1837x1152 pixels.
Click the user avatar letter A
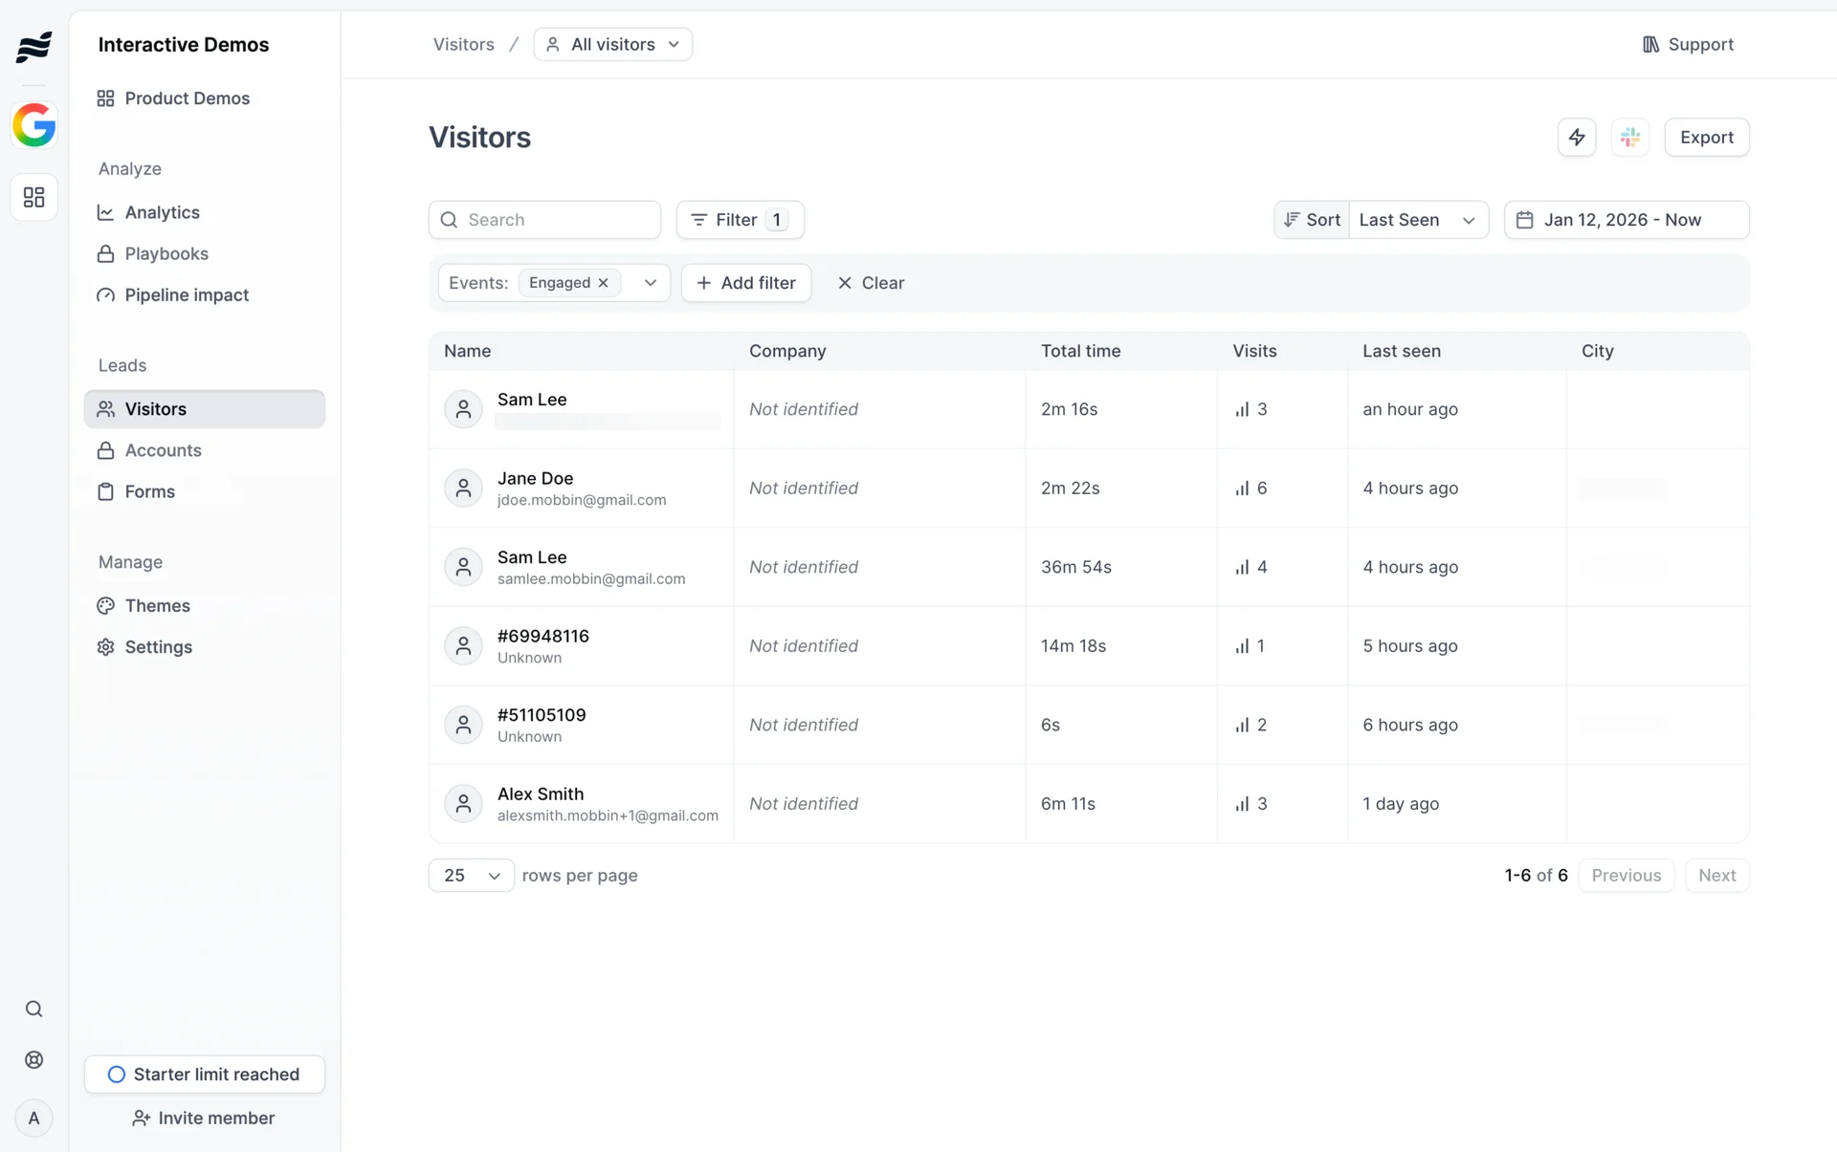click(x=34, y=1118)
